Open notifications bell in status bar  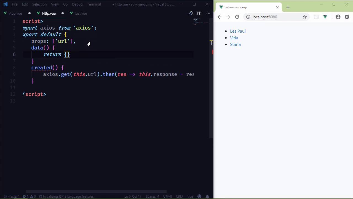pyautogui.click(x=207, y=197)
